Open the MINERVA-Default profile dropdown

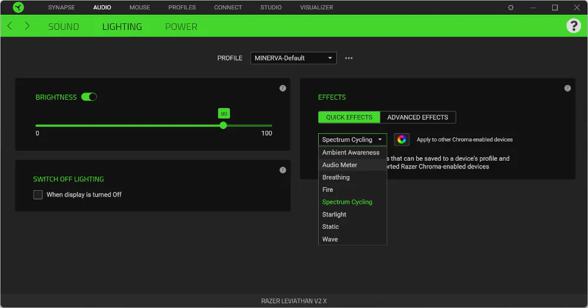[293, 58]
